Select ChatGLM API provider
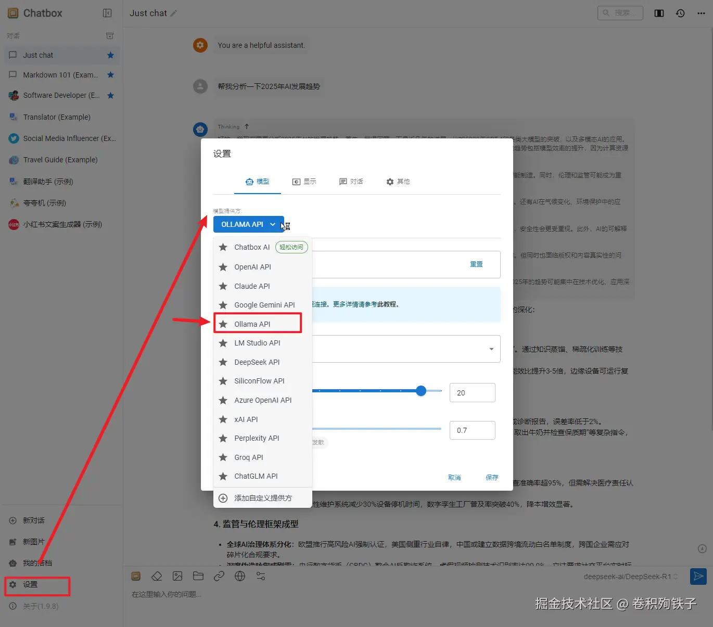The image size is (713, 627). pyautogui.click(x=263, y=476)
